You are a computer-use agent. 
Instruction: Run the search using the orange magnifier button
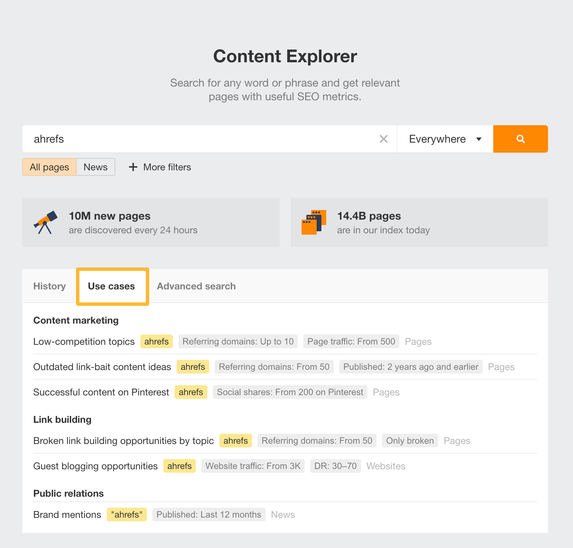(x=520, y=139)
